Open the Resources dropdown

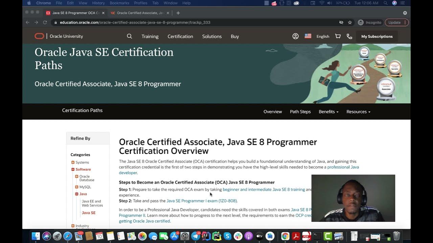pyautogui.click(x=358, y=112)
